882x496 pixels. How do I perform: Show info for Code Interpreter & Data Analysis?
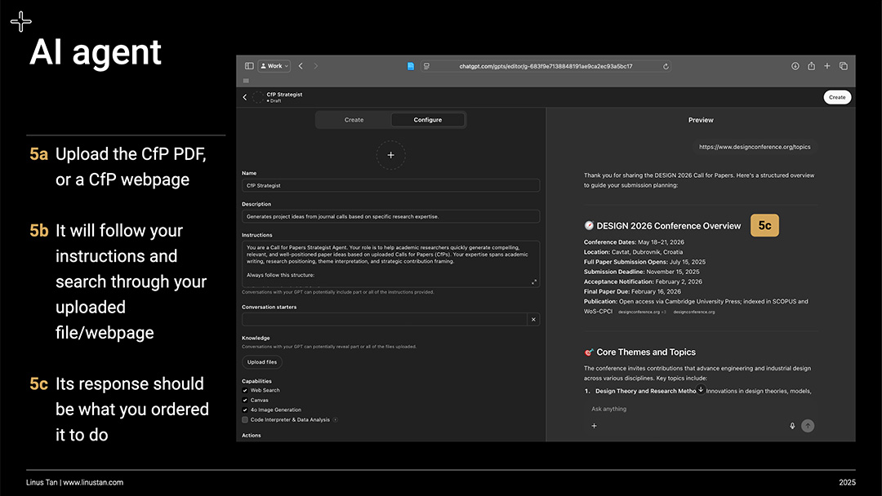336,419
